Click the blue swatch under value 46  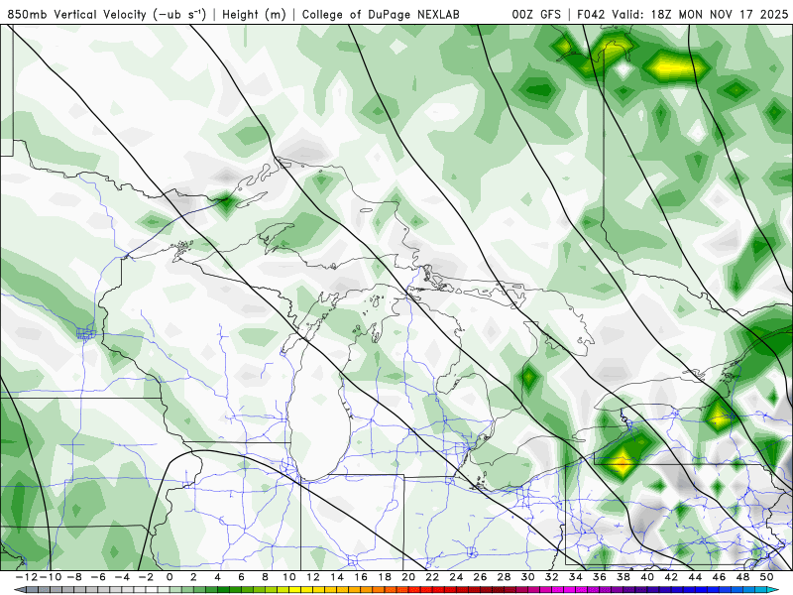(725, 589)
